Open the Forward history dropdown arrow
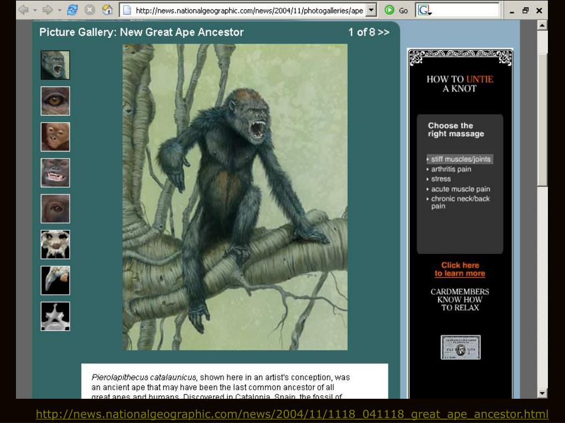The height and width of the screenshot is (423, 565). pos(59,10)
